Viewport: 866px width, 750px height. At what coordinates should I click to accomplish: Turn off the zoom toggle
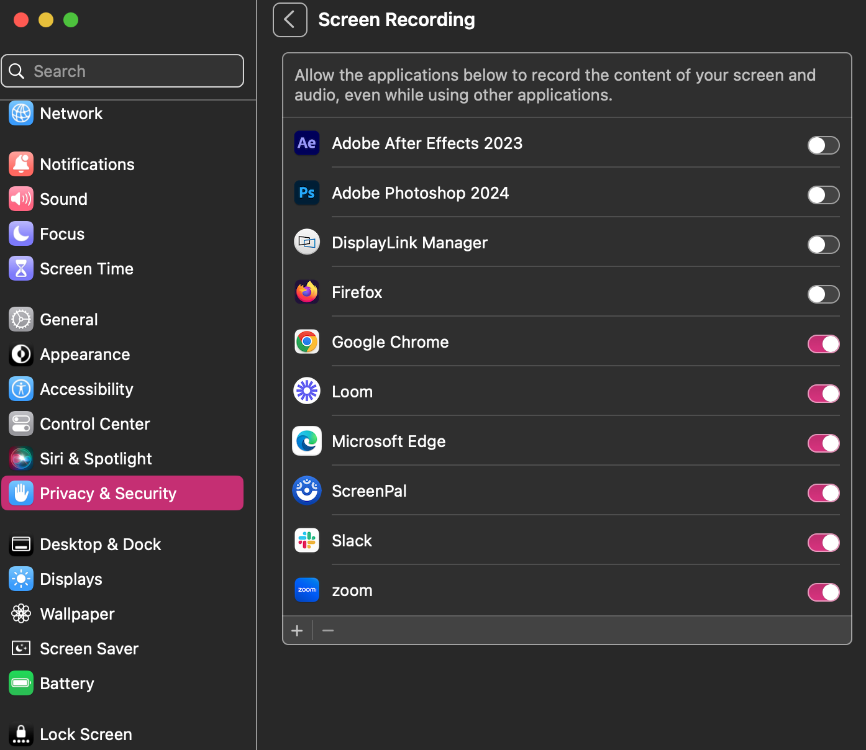[x=824, y=592]
